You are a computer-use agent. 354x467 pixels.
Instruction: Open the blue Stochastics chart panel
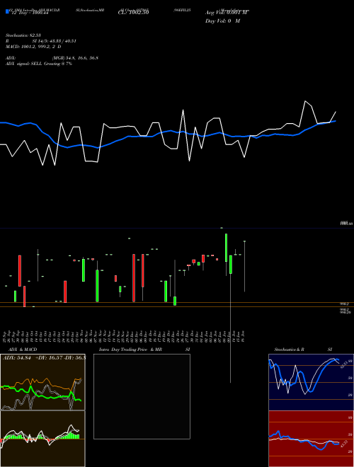pos(311,382)
